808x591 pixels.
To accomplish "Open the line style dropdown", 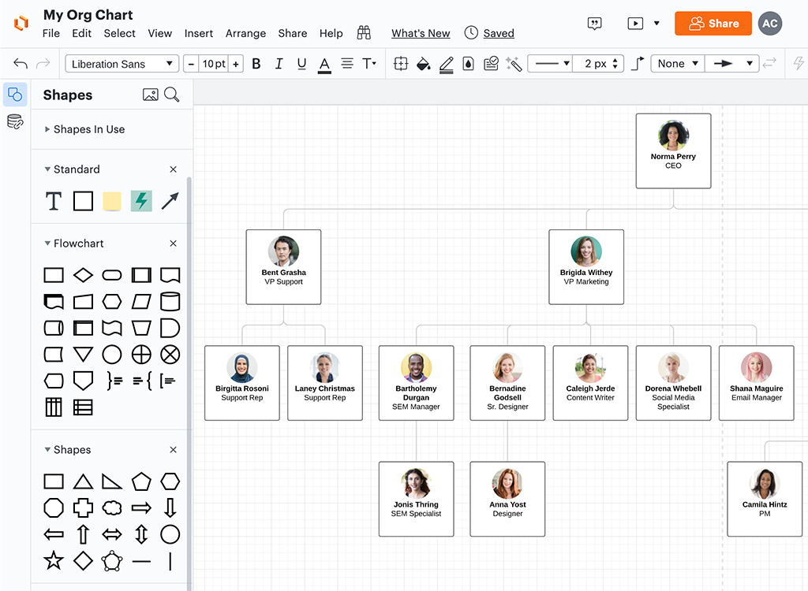I will point(550,64).
